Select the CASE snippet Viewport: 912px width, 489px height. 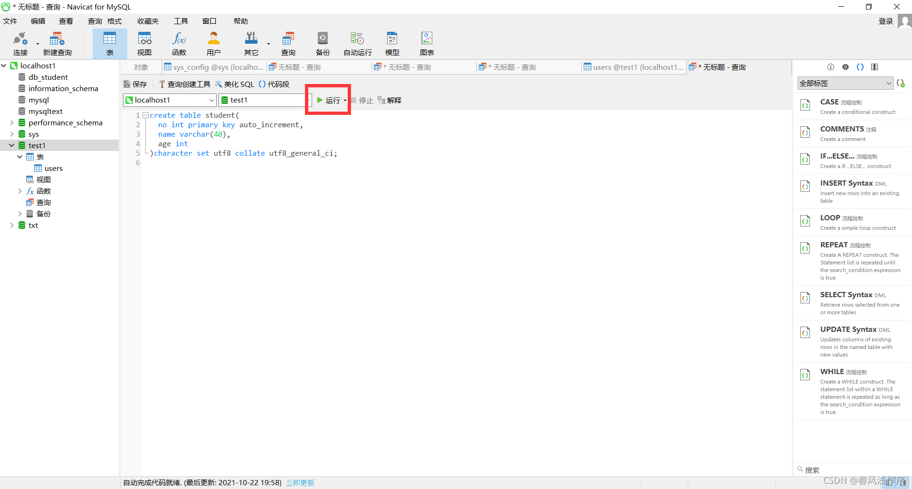point(853,106)
